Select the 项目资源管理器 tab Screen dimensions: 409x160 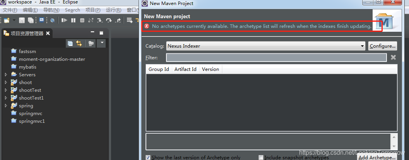(x=27, y=33)
